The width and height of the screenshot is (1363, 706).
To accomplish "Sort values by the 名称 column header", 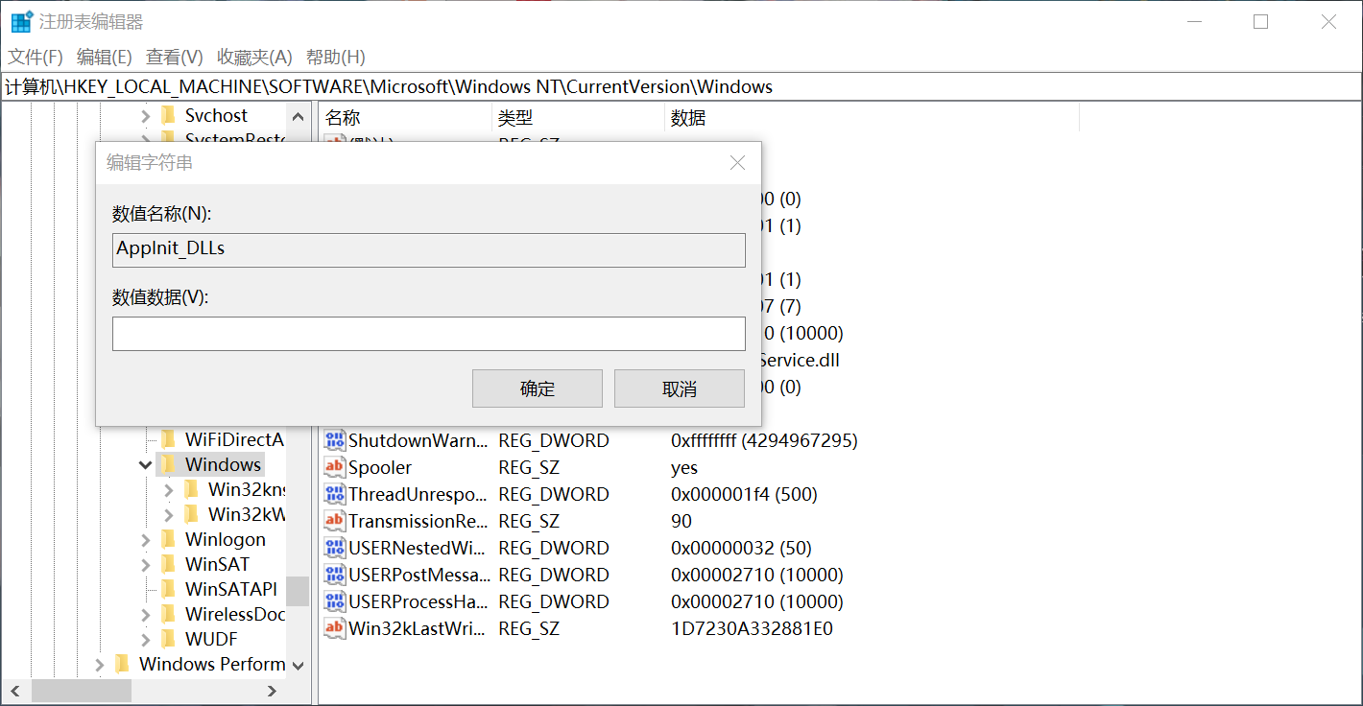I will 404,118.
